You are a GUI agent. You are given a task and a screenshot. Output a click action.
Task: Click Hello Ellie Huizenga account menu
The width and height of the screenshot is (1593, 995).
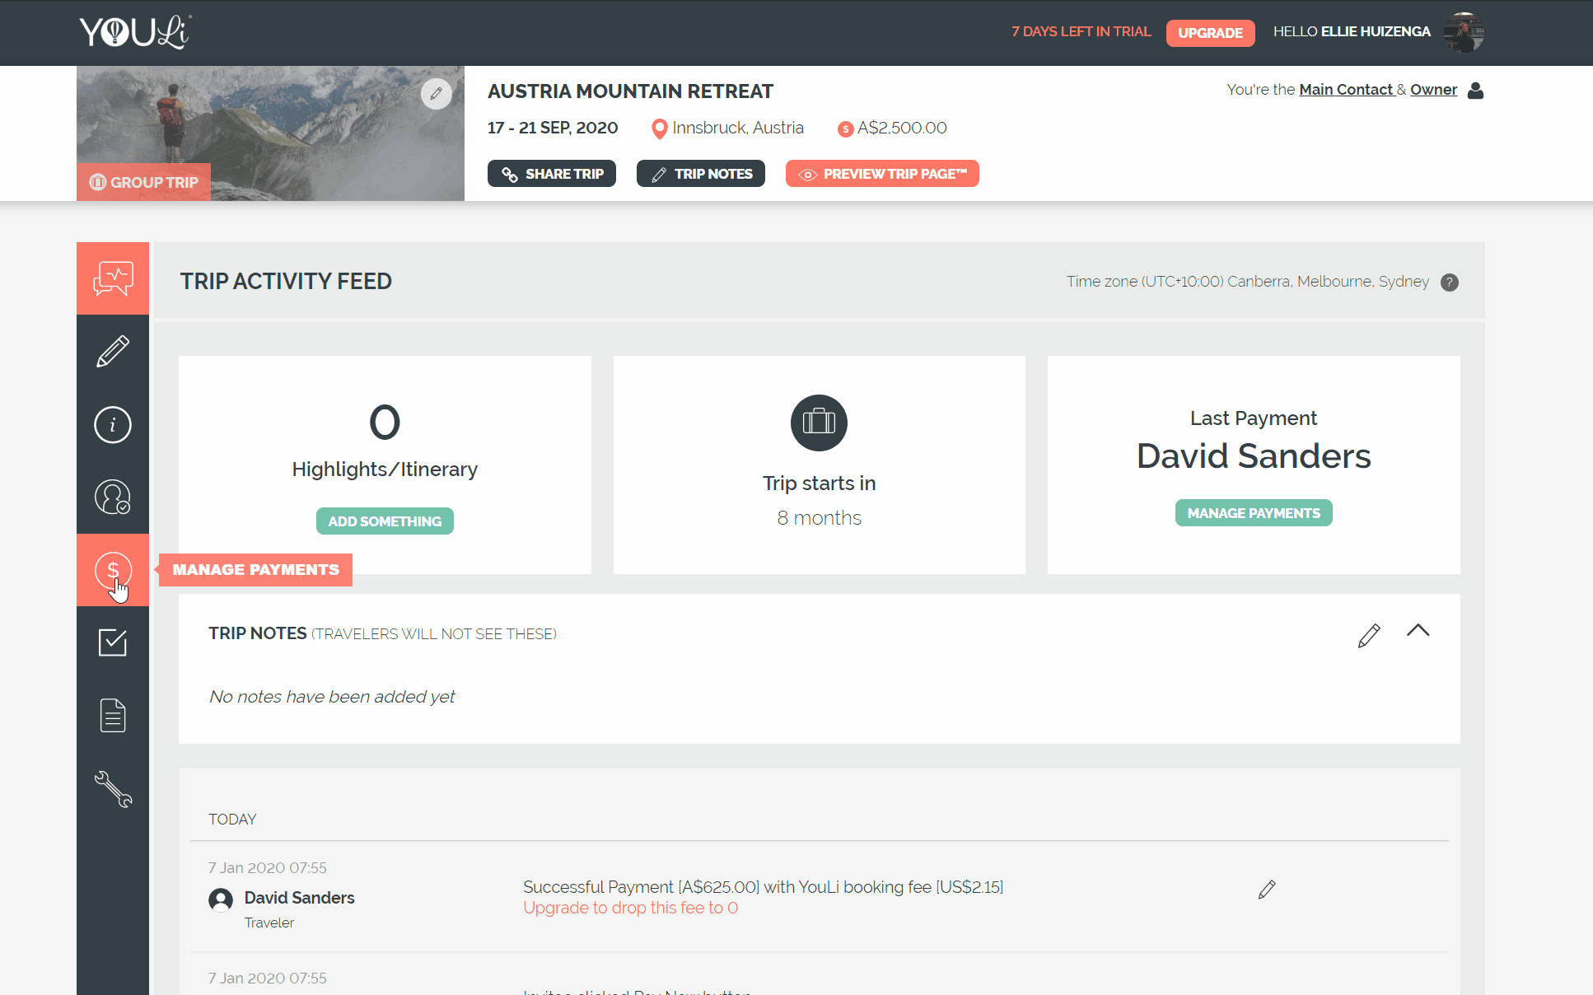(x=1352, y=32)
